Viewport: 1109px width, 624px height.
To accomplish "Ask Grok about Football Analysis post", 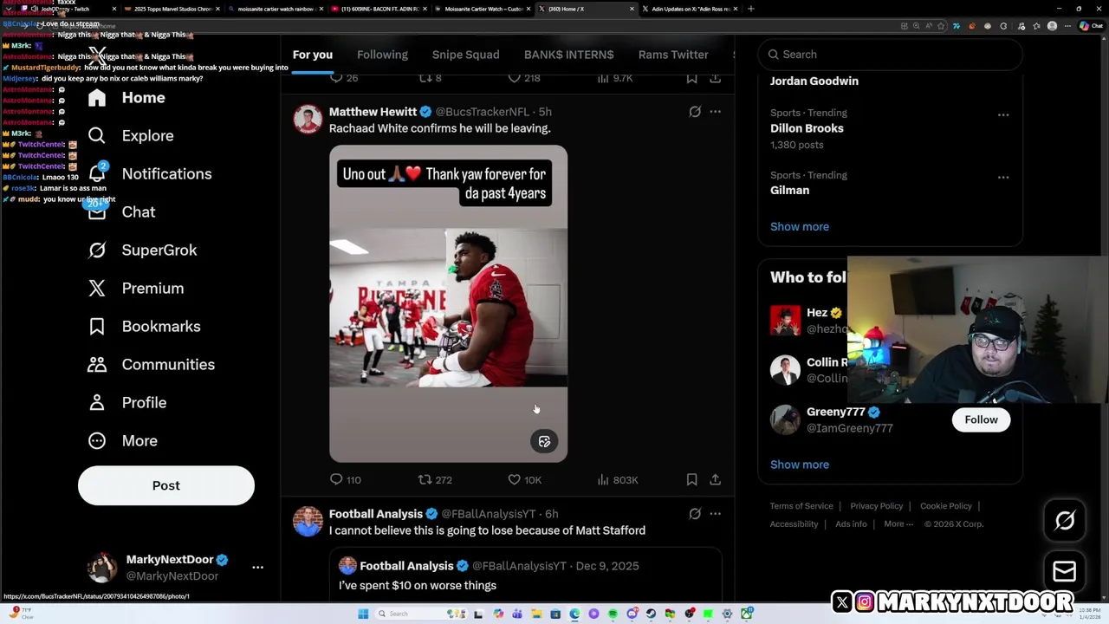I will 695,514.
